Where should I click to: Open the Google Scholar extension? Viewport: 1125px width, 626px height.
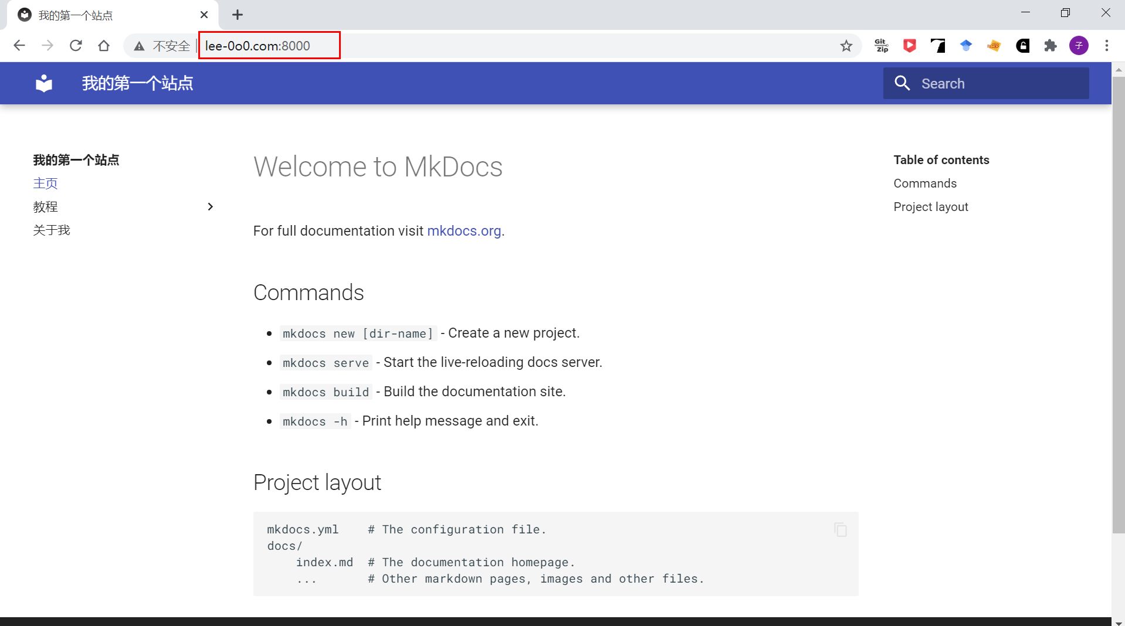(965, 45)
